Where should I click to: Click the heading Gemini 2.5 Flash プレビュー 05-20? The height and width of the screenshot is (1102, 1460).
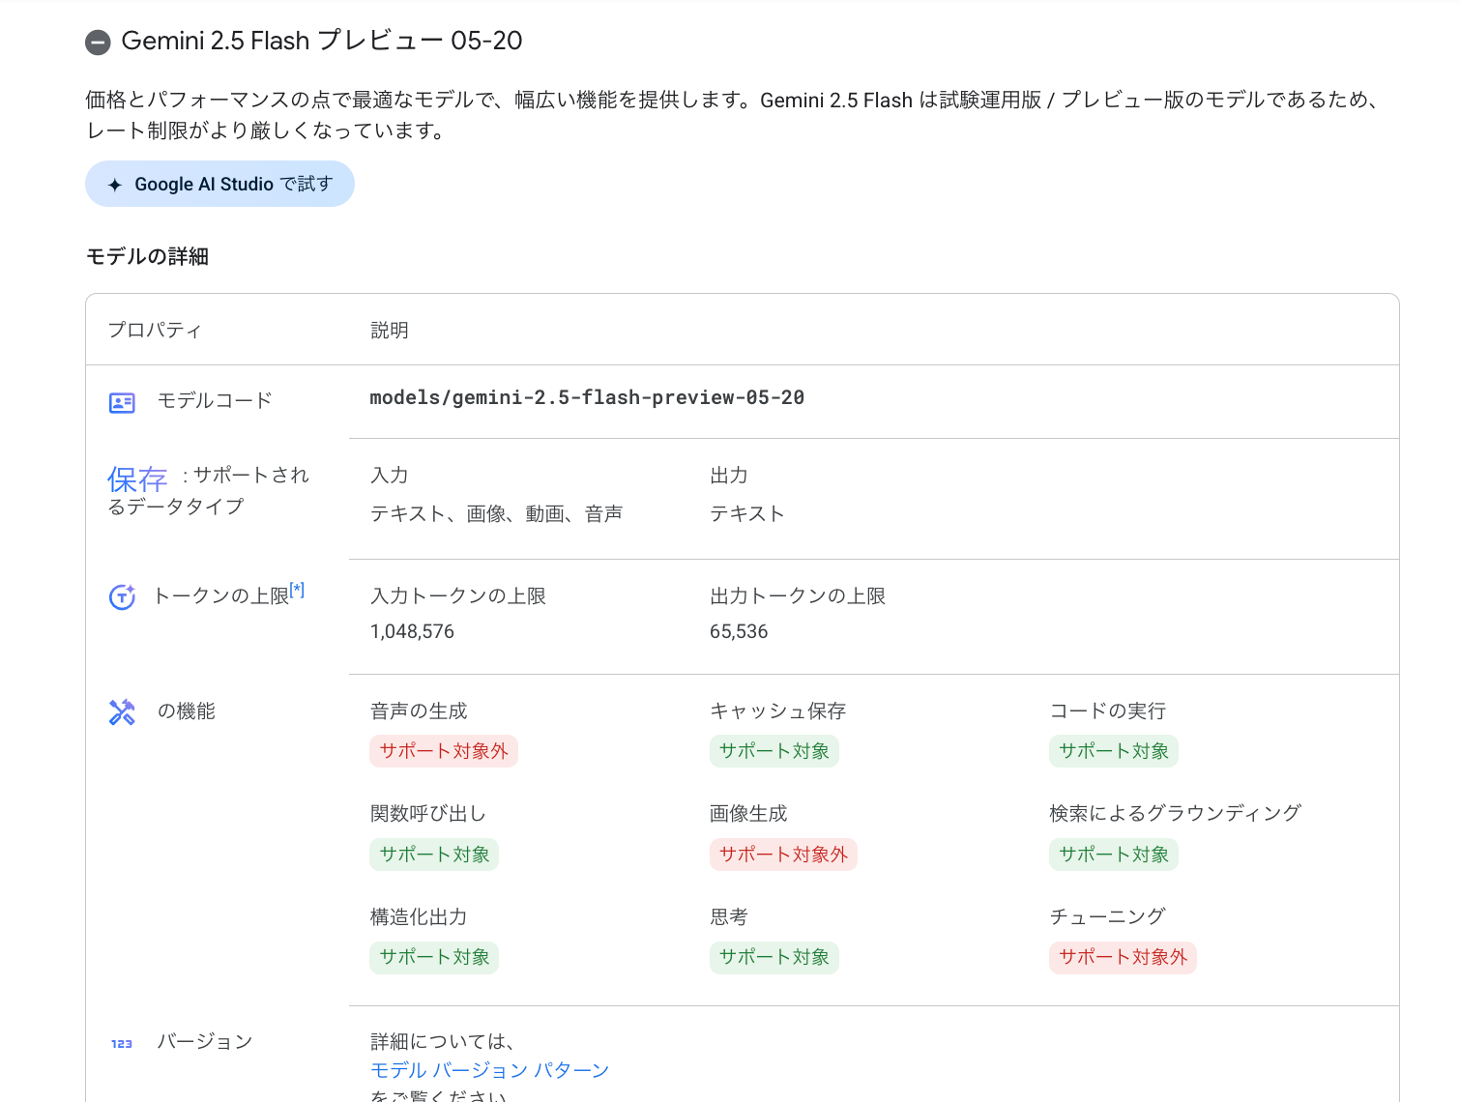click(322, 41)
